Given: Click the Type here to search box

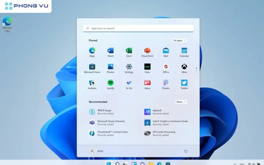Looking at the screenshot, I should pyautogui.click(x=138, y=28).
